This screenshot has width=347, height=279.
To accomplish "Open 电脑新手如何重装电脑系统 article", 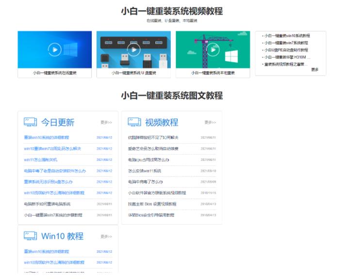I will [47, 204].
